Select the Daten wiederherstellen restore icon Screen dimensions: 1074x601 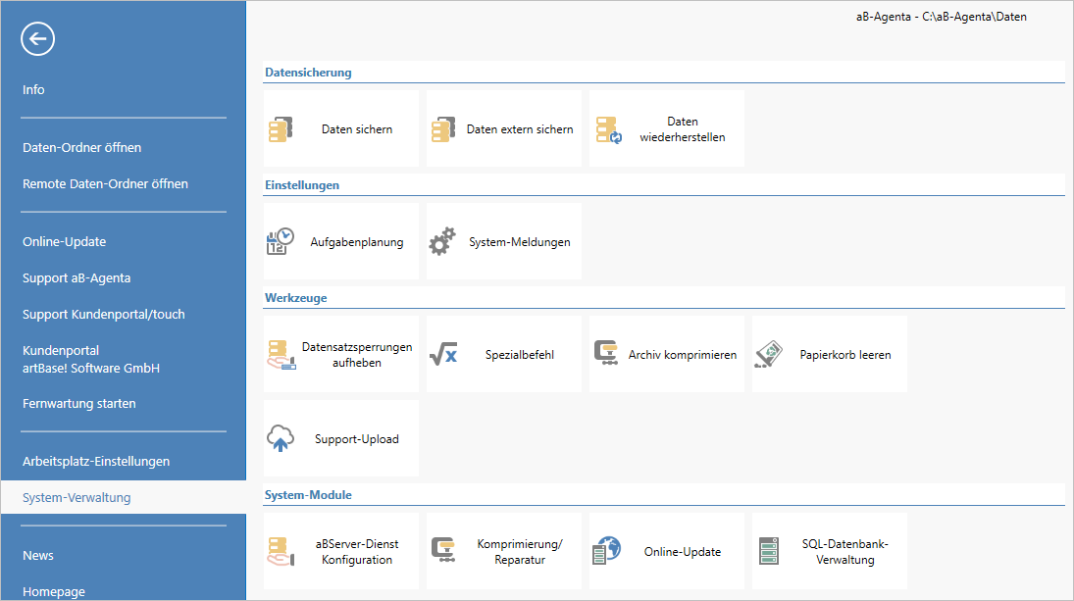(x=608, y=129)
